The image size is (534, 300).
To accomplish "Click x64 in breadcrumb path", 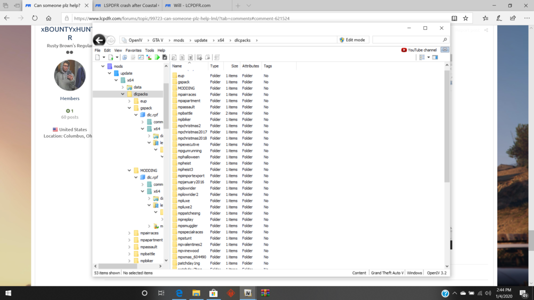I will (x=221, y=40).
